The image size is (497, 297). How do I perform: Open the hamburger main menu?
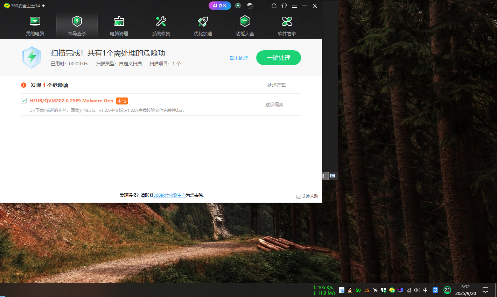(x=294, y=6)
